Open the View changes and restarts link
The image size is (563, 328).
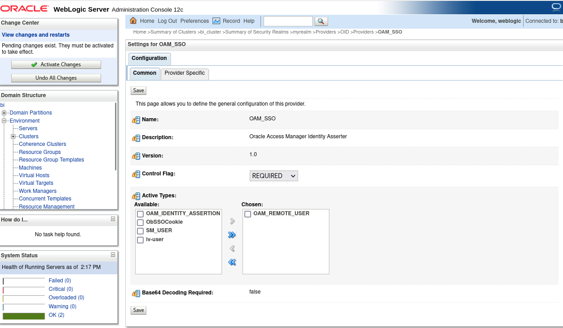point(36,35)
